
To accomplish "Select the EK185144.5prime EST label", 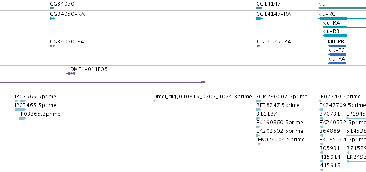I will (x=343, y=140).
